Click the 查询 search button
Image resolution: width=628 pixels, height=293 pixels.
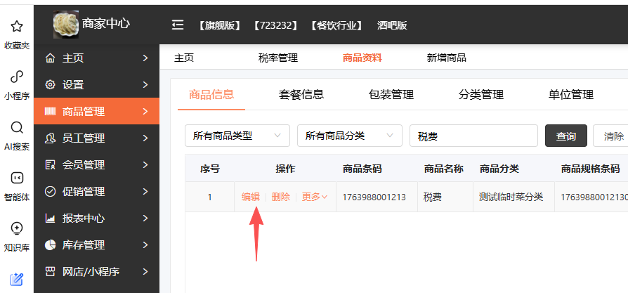tap(565, 136)
